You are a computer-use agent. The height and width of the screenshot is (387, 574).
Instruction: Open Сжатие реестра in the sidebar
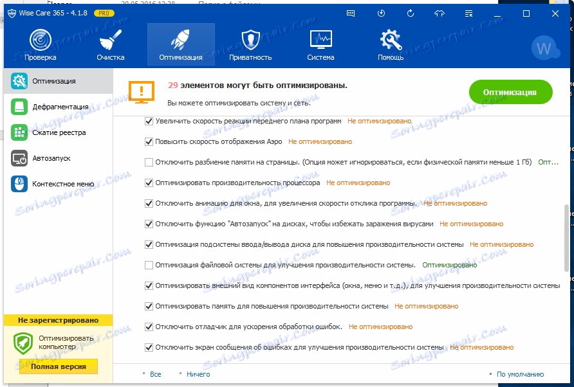click(x=58, y=132)
